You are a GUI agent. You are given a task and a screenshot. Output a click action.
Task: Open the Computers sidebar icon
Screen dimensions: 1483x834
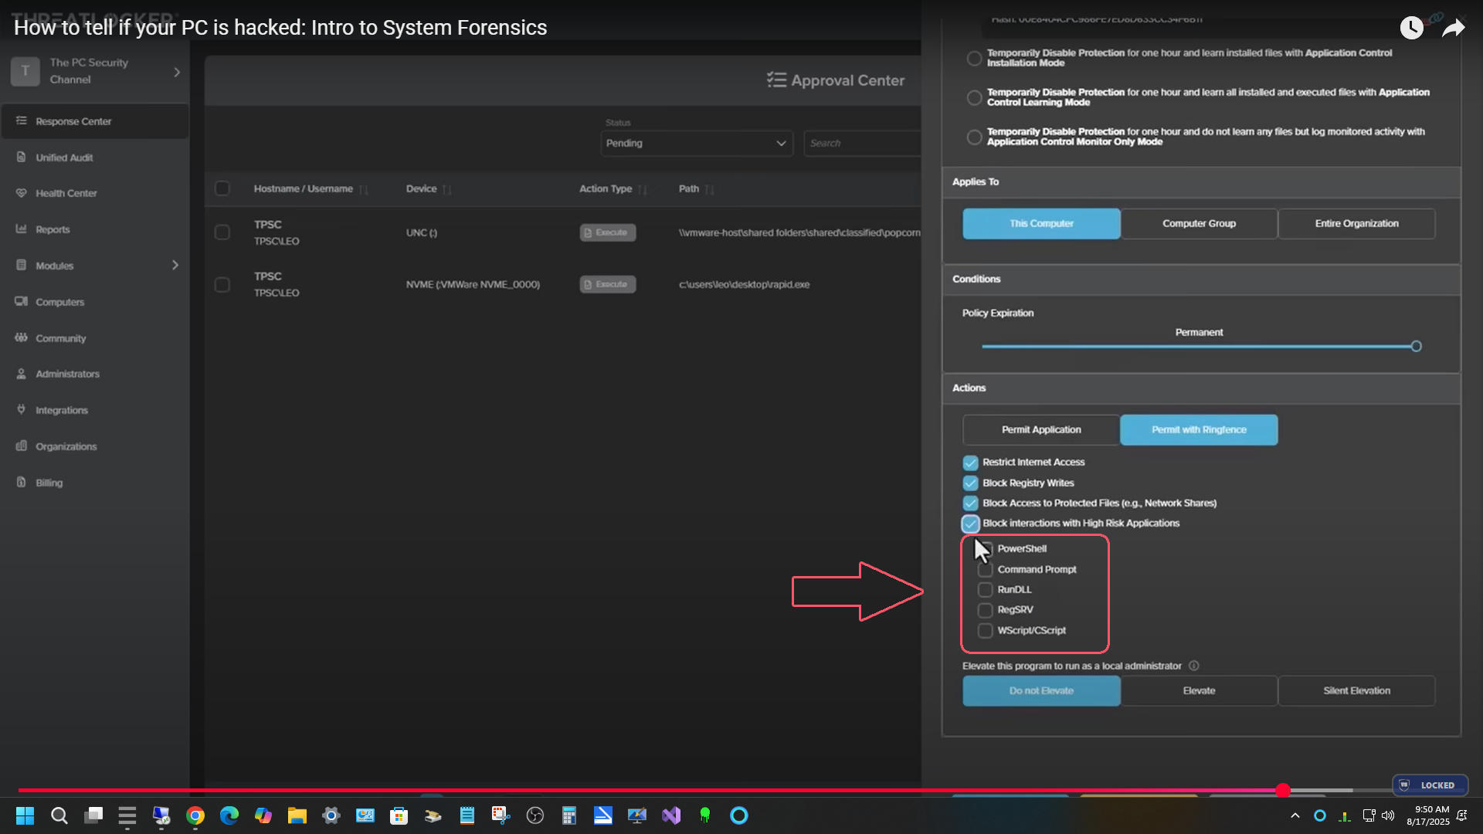coord(22,302)
